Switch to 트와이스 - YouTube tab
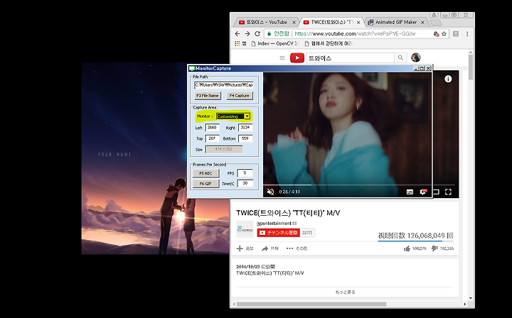The image size is (512, 318). [267, 22]
